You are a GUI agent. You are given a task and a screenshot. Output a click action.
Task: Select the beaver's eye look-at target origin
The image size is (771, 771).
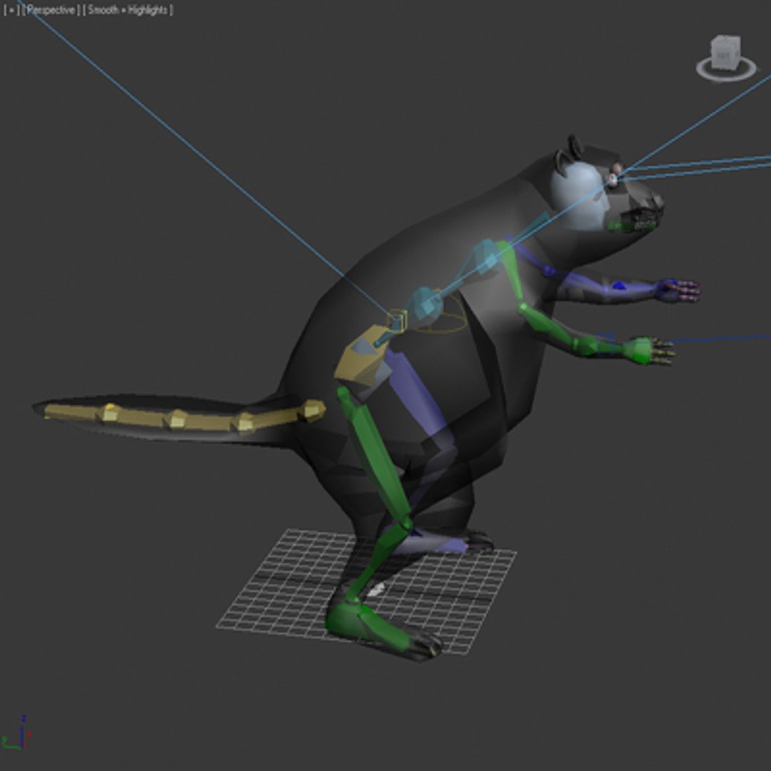(614, 178)
